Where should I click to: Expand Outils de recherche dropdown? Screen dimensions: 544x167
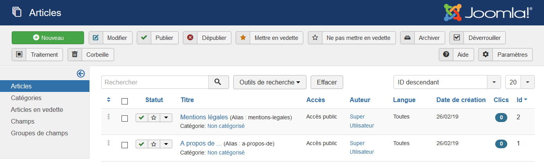[x=270, y=82]
